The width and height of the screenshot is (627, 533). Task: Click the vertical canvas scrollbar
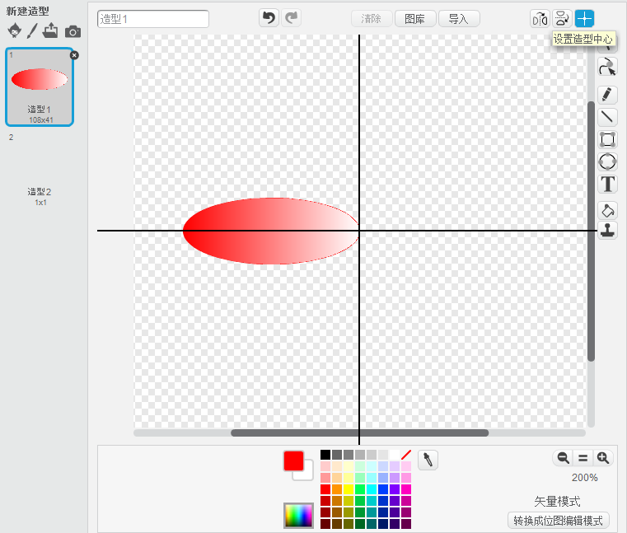(591, 232)
